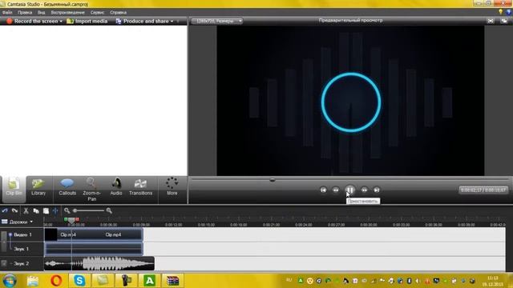
Task: Jump to next clip in preview
Action: click(x=377, y=190)
